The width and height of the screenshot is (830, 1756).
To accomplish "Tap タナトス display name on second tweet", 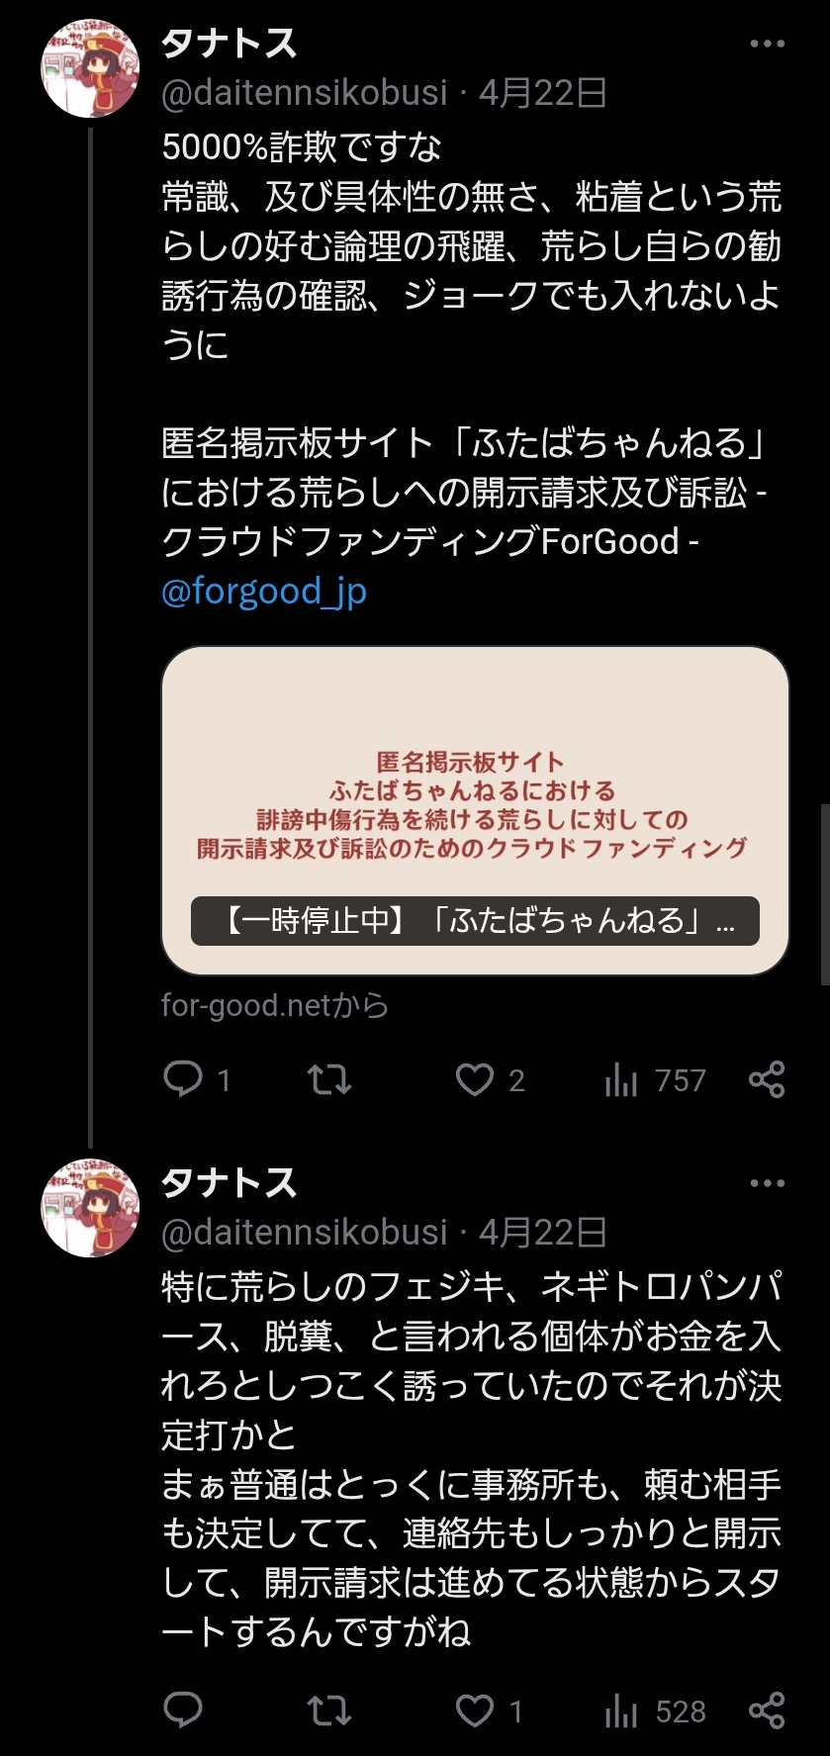I will [x=230, y=1183].
